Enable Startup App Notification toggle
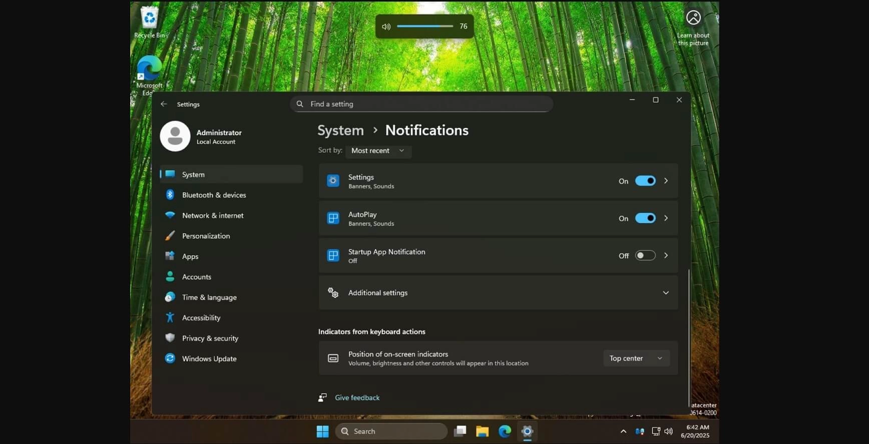Viewport: 869px width, 444px height. [645, 255]
